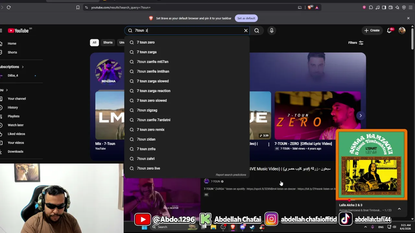Click the Set as default button

[x=246, y=18]
